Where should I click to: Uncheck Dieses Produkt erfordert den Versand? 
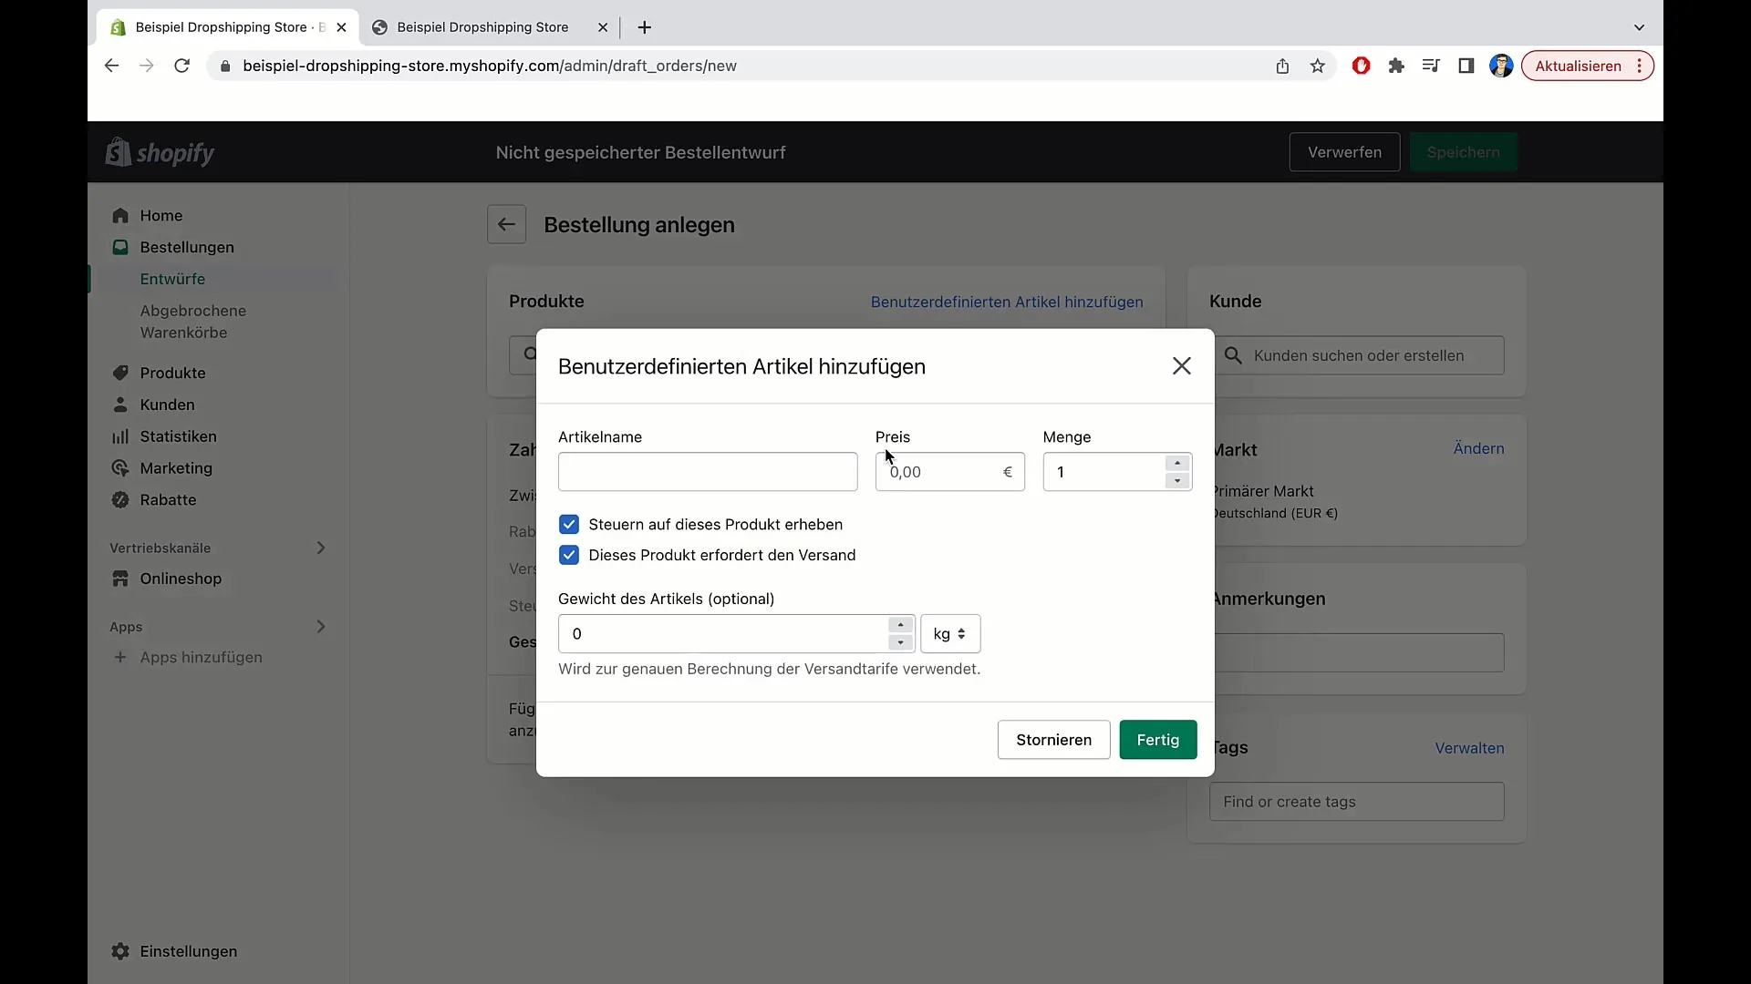(569, 556)
